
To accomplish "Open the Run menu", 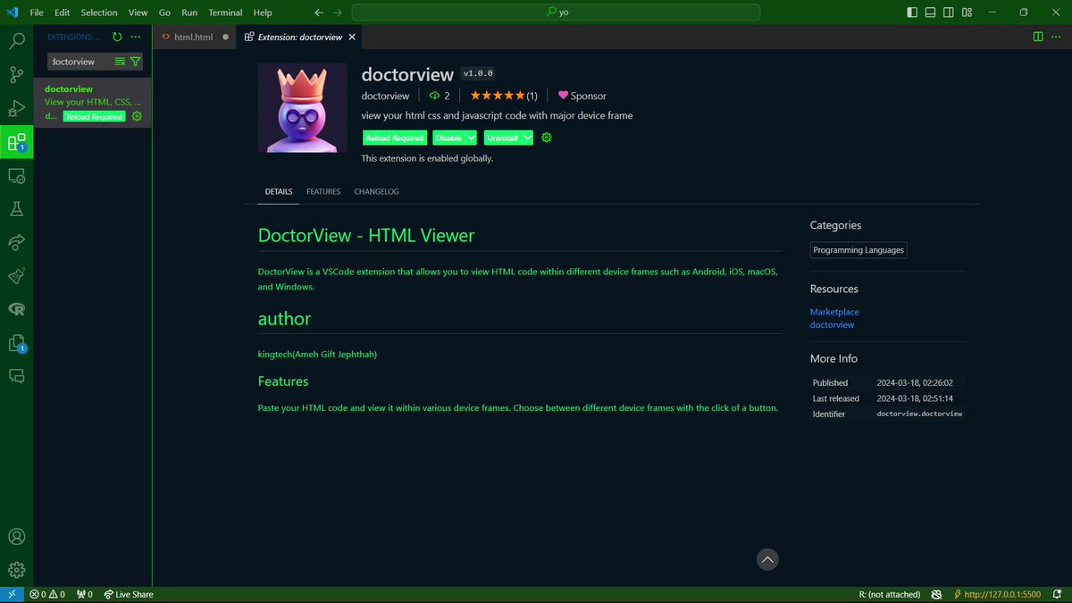I will pos(189,13).
